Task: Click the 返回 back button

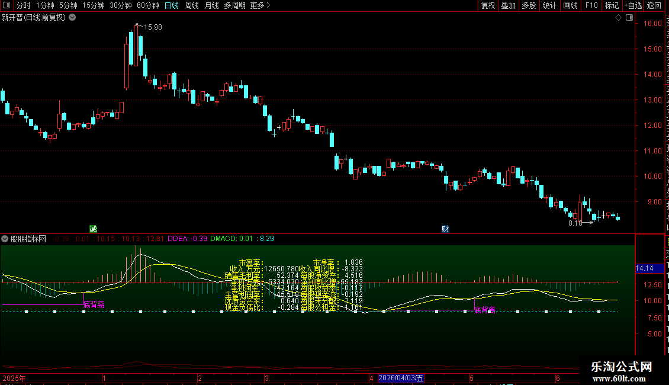Action: pyautogui.click(x=654, y=5)
